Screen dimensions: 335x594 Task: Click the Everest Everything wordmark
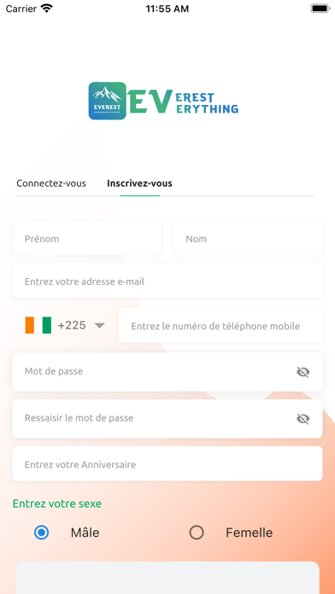click(184, 102)
